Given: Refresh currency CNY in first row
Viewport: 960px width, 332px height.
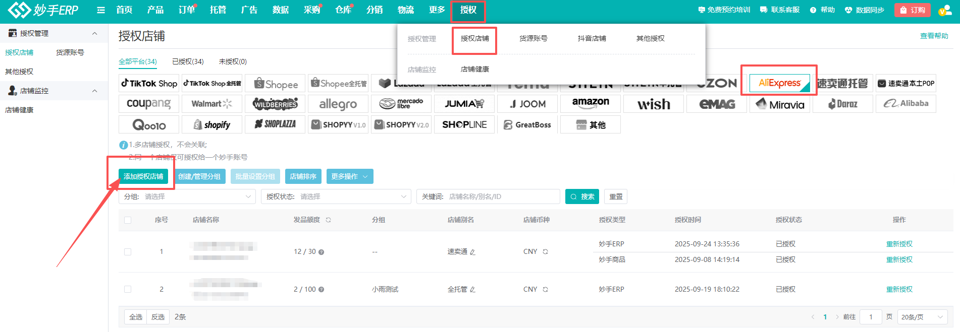Looking at the screenshot, I should [545, 252].
